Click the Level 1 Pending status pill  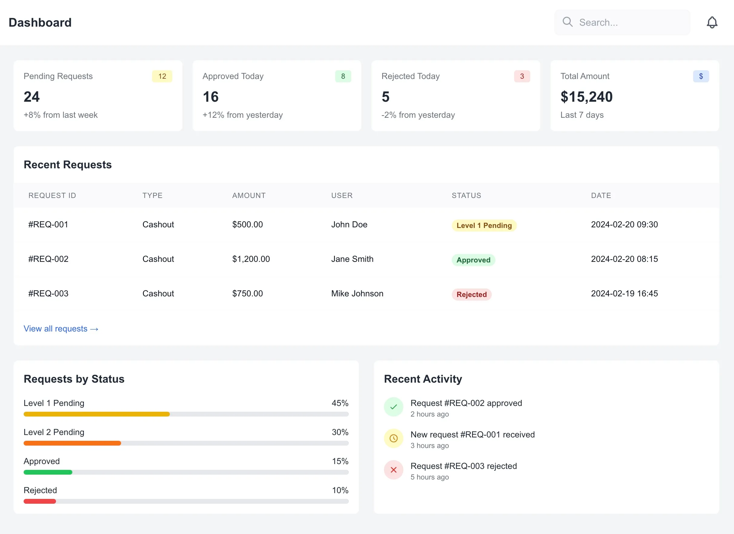coord(484,225)
